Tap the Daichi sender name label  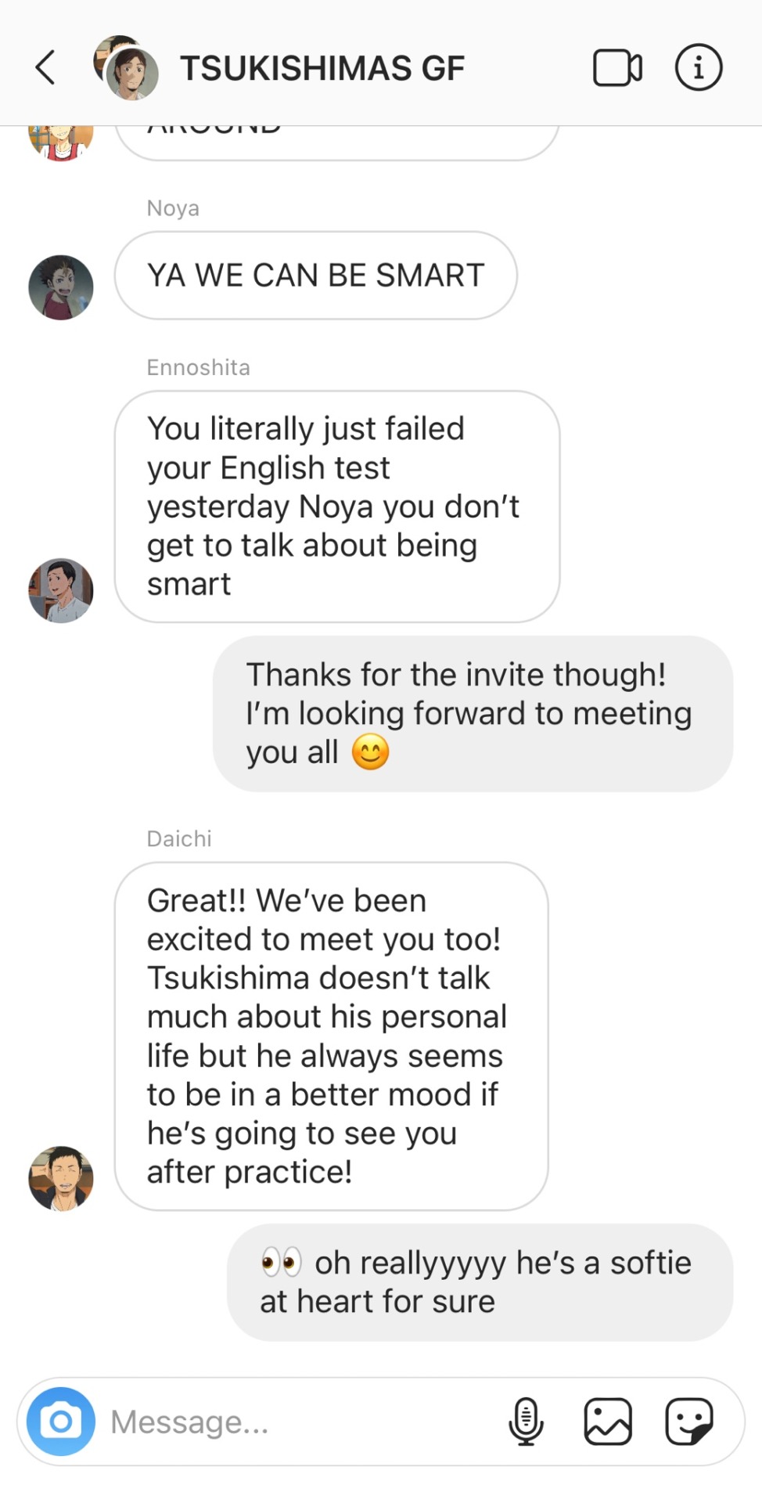tap(179, 838)
